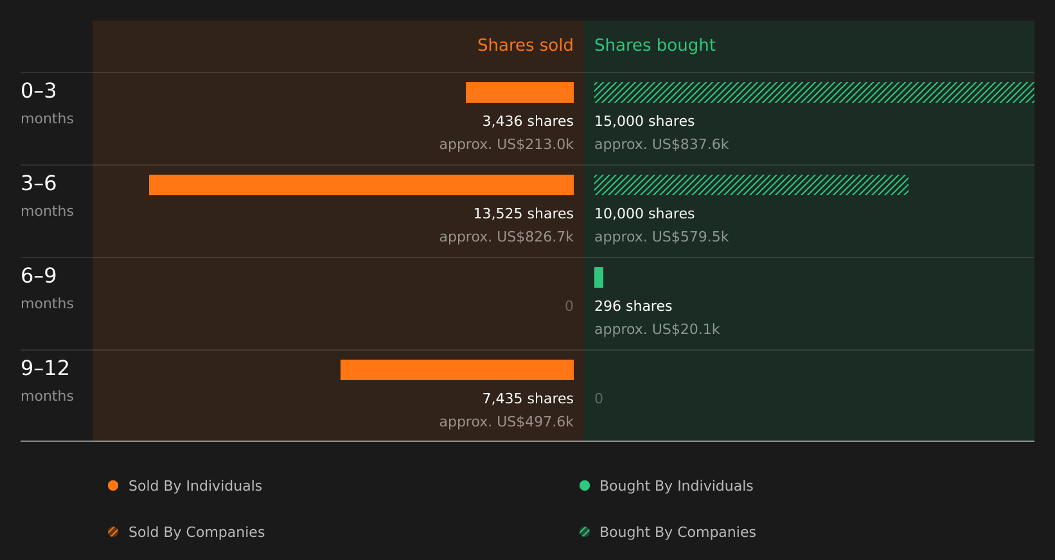Click approx. US$497.6k amount

pyautogui.click(x=506, y=422)
